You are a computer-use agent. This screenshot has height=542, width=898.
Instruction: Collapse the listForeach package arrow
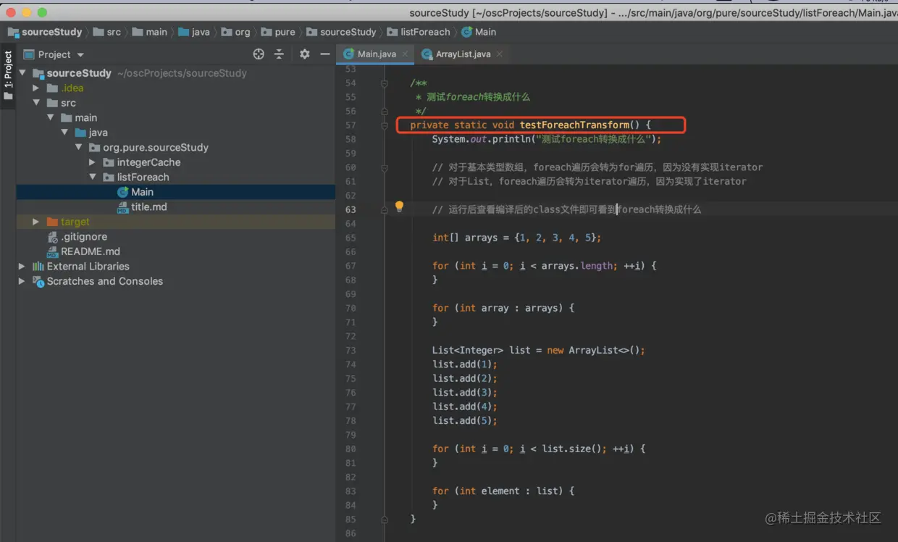(x=92, y=177)
